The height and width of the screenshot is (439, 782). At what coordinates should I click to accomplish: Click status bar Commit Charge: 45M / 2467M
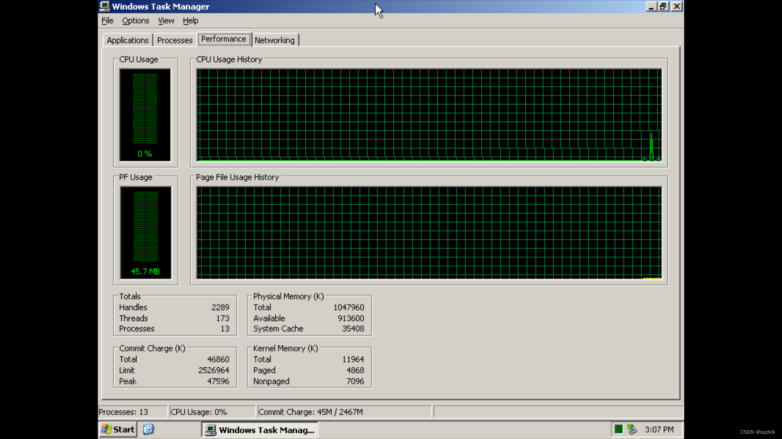tap(311, 412)
